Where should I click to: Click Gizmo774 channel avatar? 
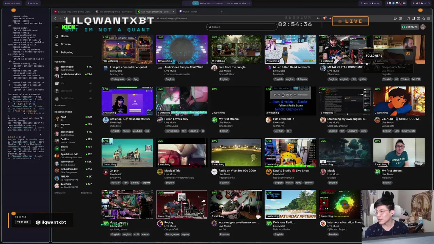pos(269,120)
